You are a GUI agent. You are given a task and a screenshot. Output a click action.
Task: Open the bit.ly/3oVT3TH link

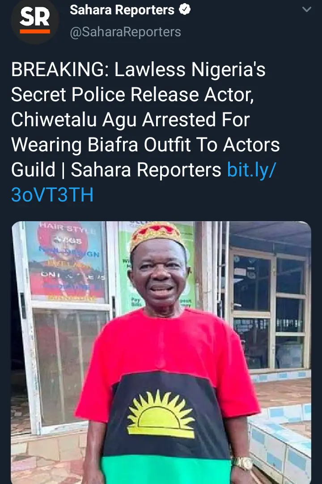pos(251,170)
